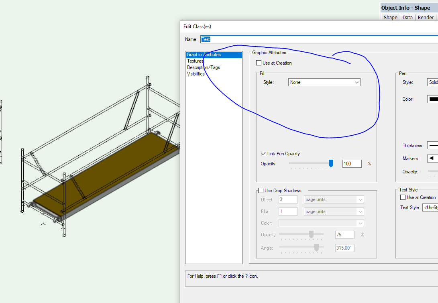
Task: Enable Use Drop Shadows checkbox
Action: [261, 191]
